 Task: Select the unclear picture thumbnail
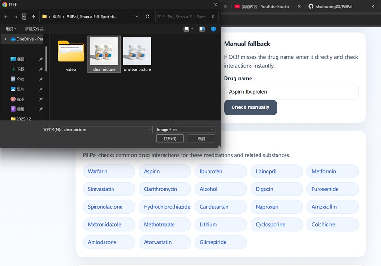(x=137, y=54)
